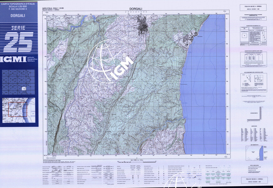The height and width of the screenshot is (188, 273).
Task: Click the scale bar below the map
Action: coord(136,160)
